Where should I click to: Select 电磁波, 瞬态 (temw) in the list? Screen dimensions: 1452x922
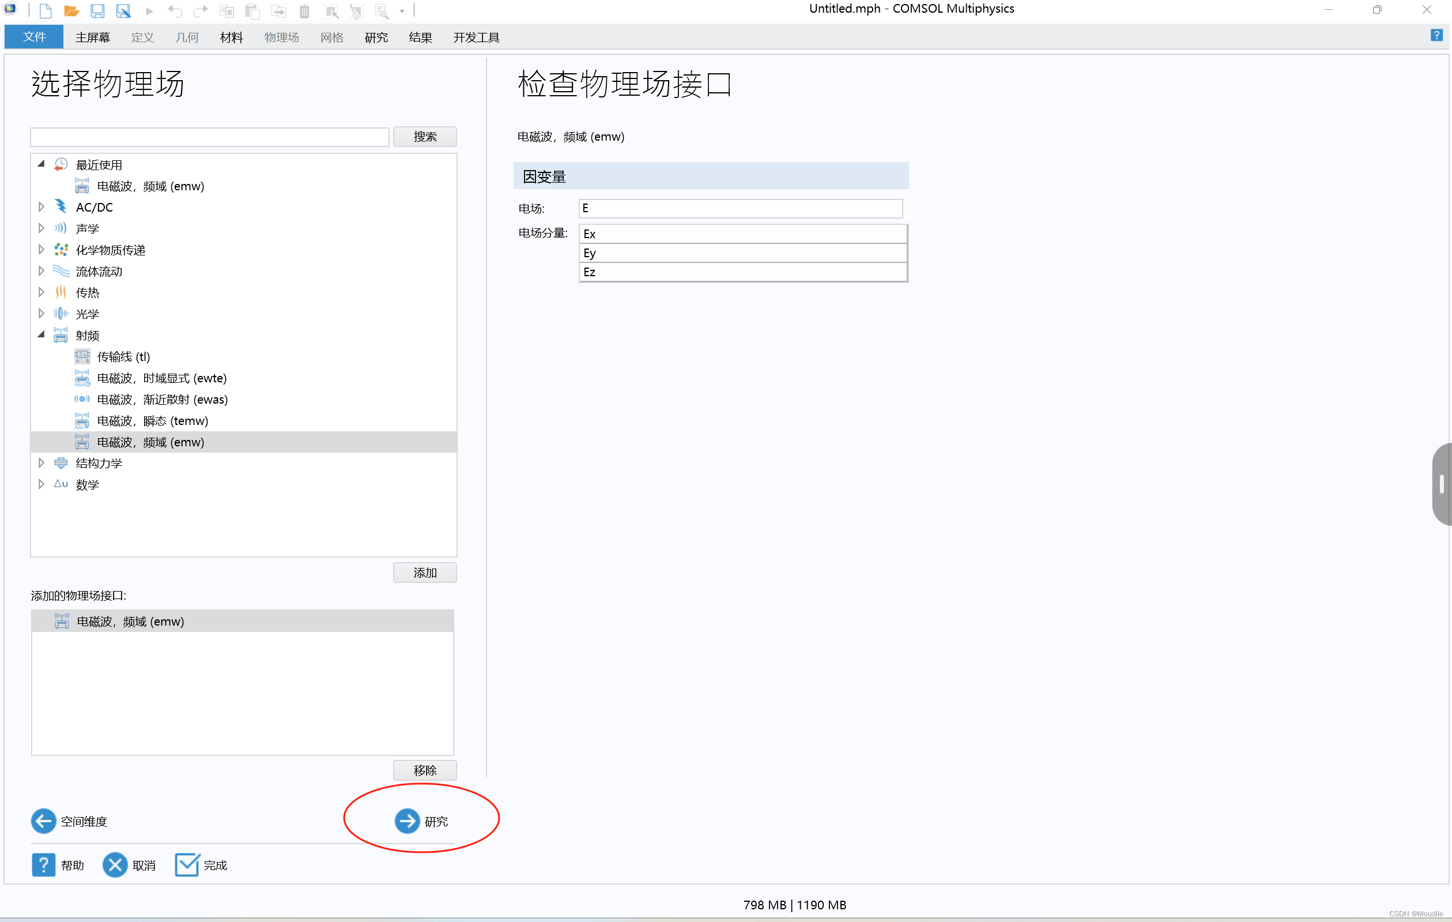[152, 420]
